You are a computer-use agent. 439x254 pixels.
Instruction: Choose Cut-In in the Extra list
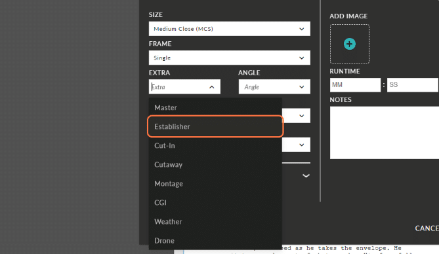pos(215,145)
